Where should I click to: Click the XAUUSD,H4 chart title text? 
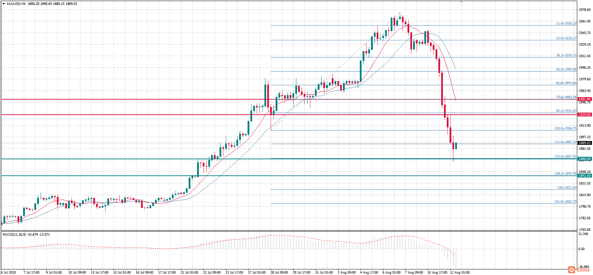[16, 4]
